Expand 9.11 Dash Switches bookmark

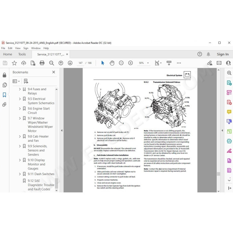pyautogui.click(x=20, y=174)
